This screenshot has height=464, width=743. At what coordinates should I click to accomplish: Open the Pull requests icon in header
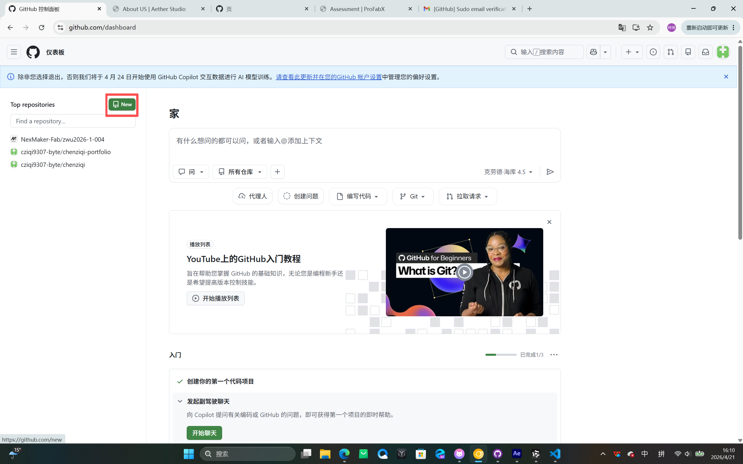point(670,52)
